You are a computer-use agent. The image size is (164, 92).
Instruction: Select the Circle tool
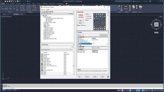pos(10,7)
